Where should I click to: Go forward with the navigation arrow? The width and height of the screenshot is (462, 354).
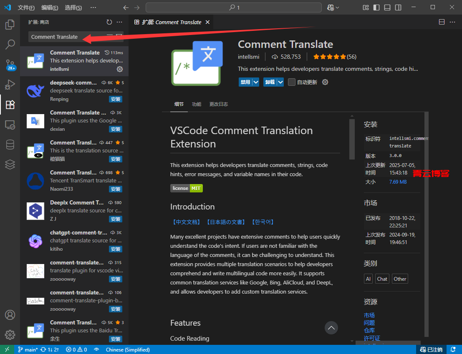pyautogui.click(x=137, y=7)
